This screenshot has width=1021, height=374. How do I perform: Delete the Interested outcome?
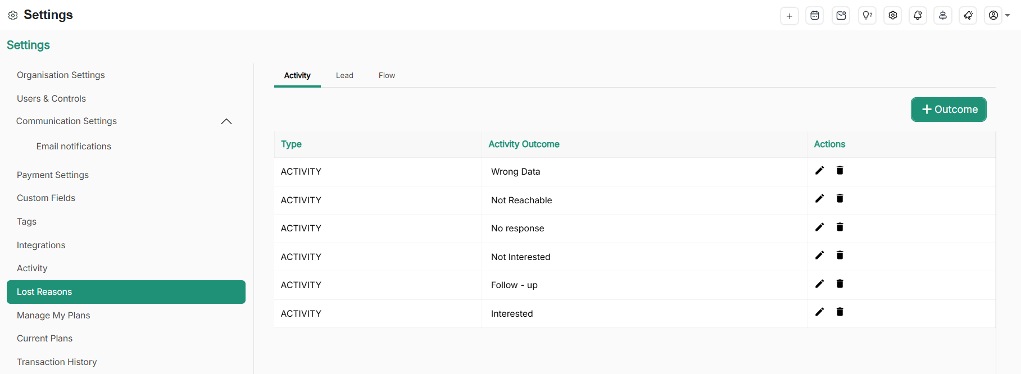tap(840, 312)
